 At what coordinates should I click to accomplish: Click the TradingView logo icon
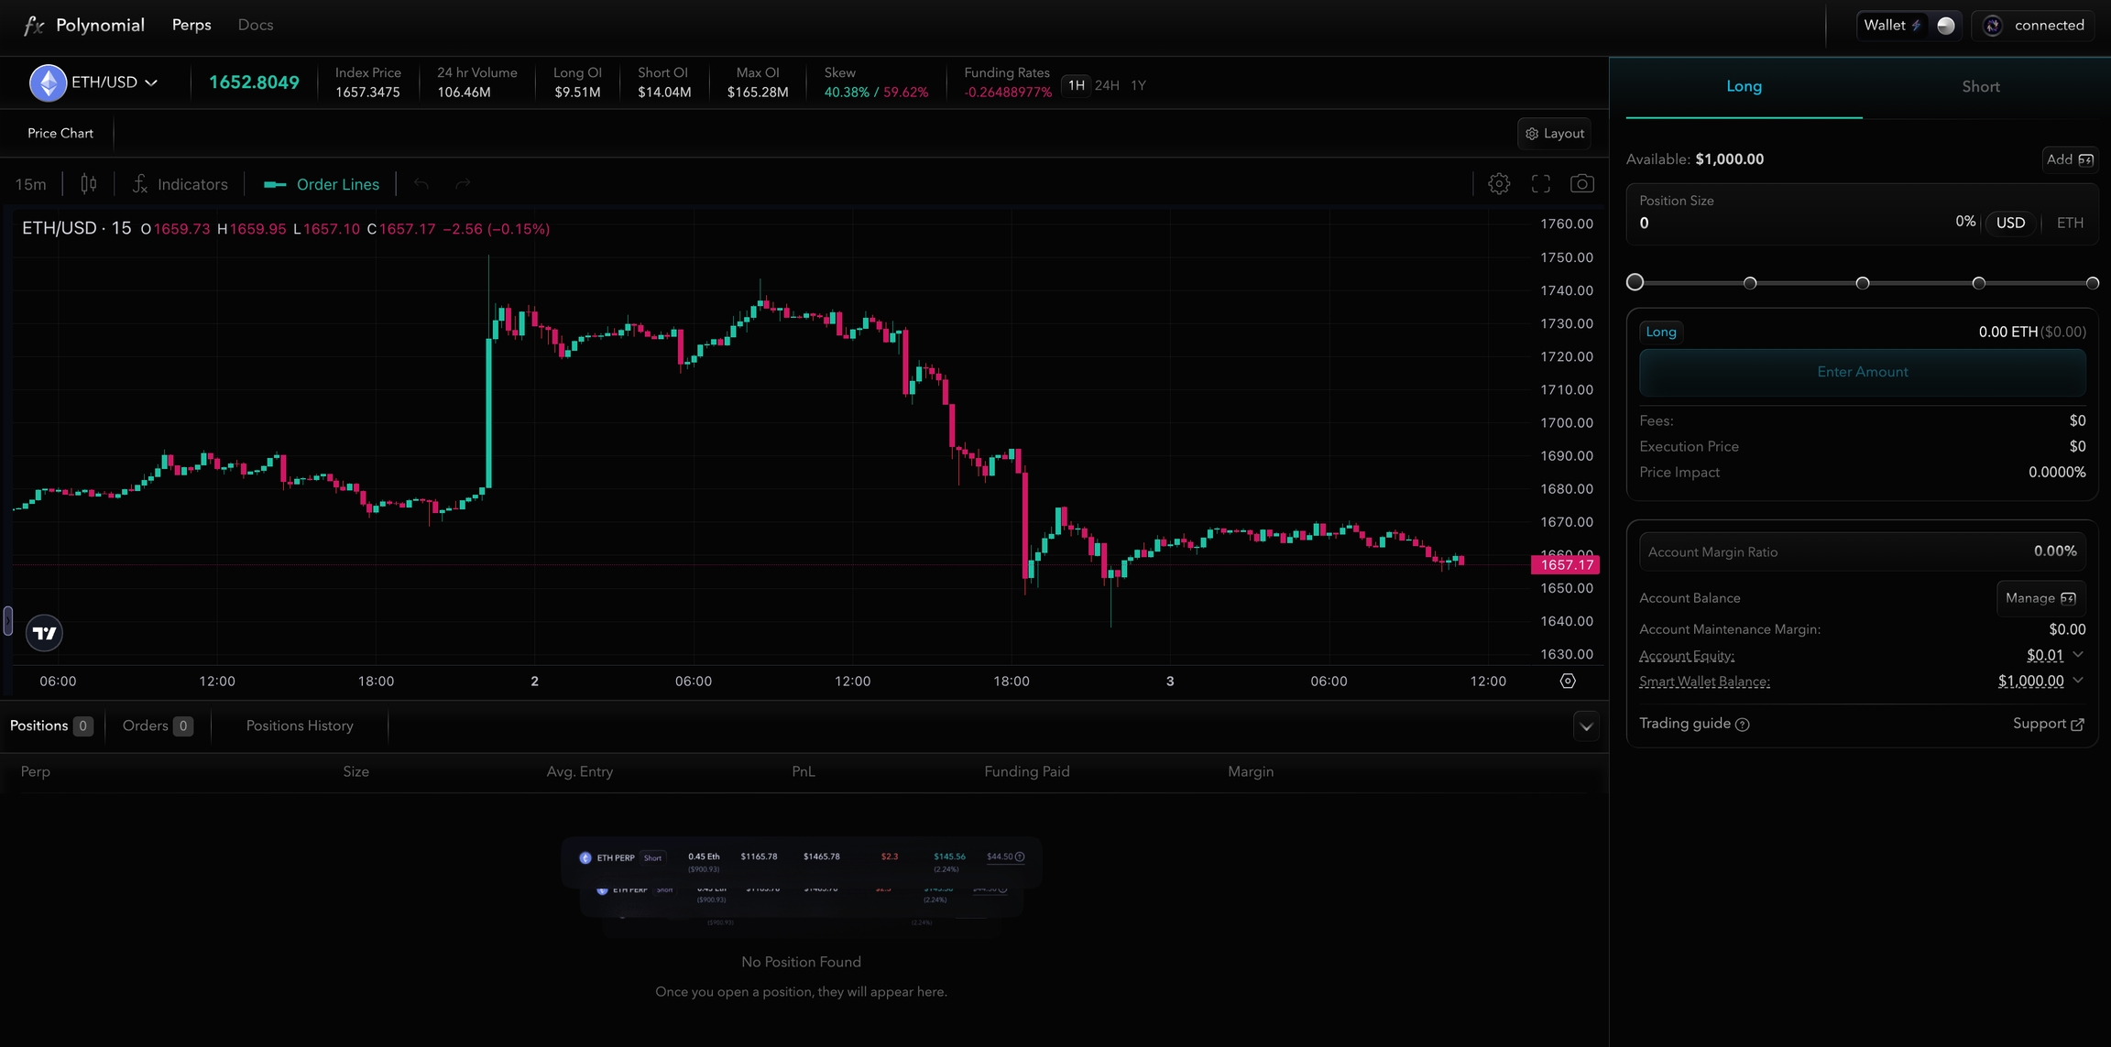click(x=44, y=633)
